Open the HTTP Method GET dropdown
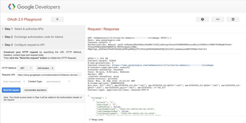This screenshot has height=123, width=246. 25,68
